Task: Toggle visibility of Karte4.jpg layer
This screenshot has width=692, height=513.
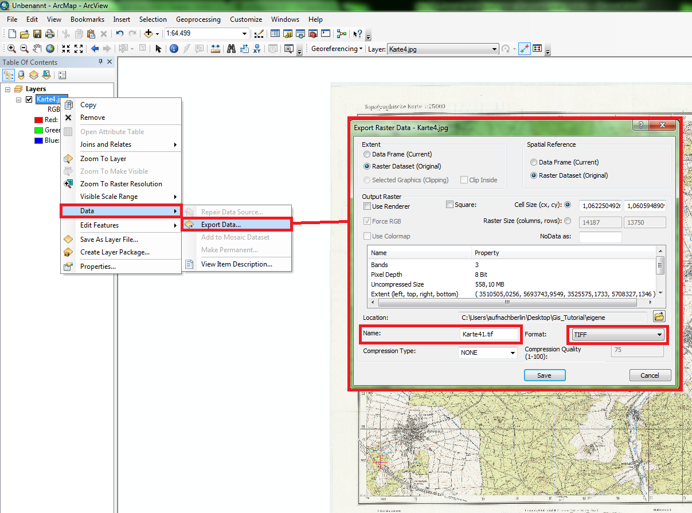Action: [29, 100]
